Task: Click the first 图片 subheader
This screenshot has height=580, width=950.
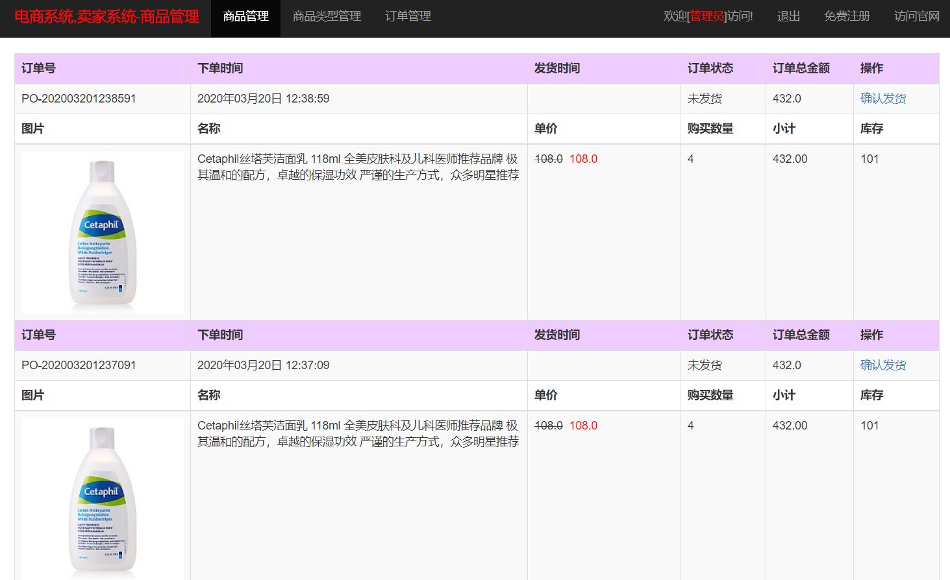Action: [x=32, y=128]
